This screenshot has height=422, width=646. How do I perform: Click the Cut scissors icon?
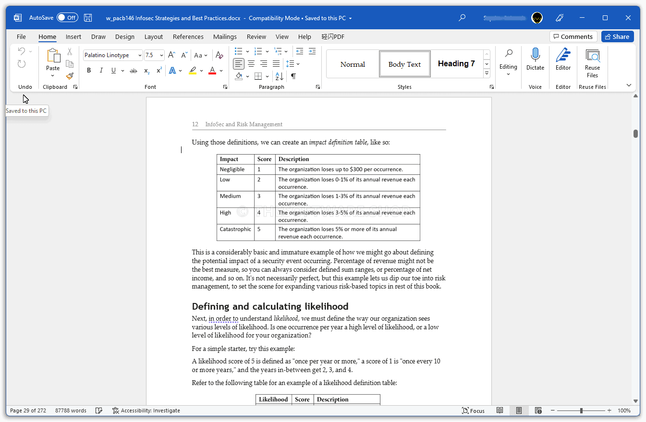70,51
